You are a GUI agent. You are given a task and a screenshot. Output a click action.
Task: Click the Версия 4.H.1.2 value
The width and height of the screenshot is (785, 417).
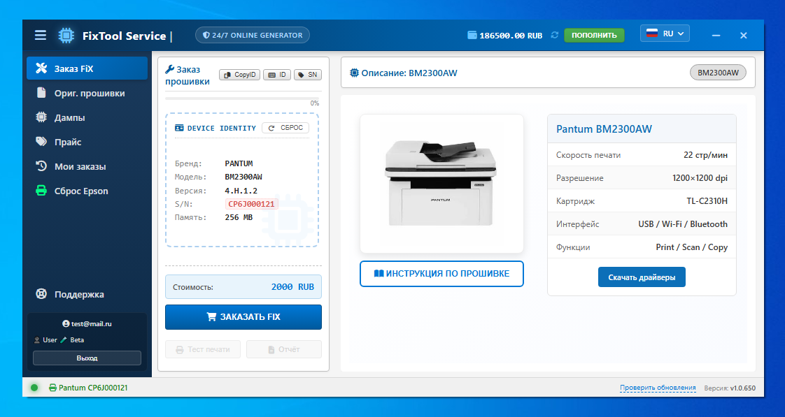tap(241, 191)
